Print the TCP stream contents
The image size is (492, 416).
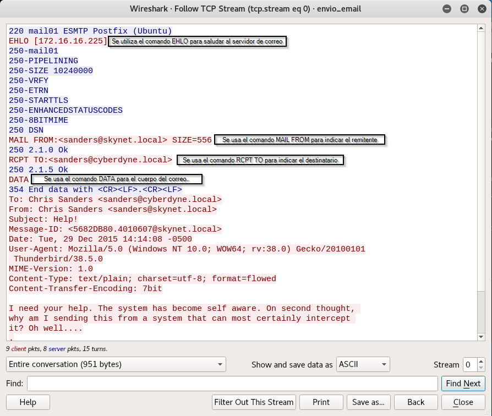(x=321, y=402)
